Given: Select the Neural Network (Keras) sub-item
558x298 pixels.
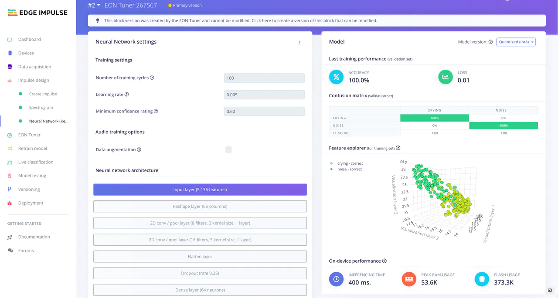Looking at the screenshot, I should (x=49, y=121).
